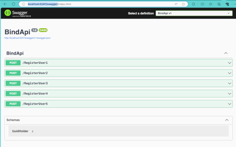Click the /RegisterUser1 path text
This screenshot has height=147, width=236.
coord(35,63)
